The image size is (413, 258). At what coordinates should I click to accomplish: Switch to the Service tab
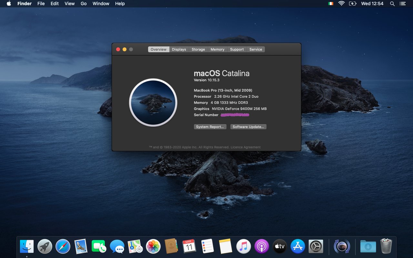pyautogui.click(x=256, y=49)
